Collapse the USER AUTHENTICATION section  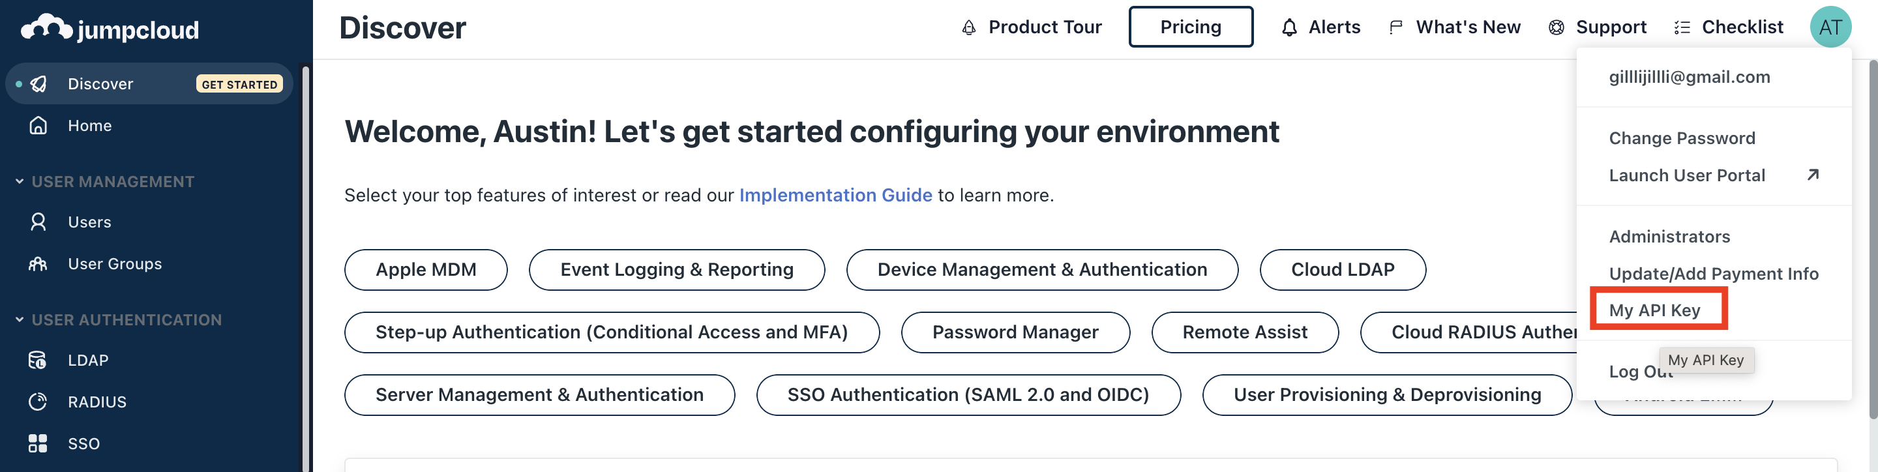[x=20, y=319]
